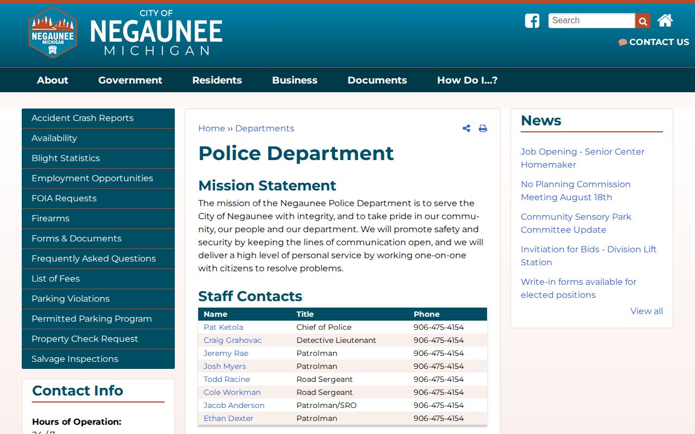Open List of Fees link
Screen dimensions: 695x434
pyautogui.click(x=98, y=279)
